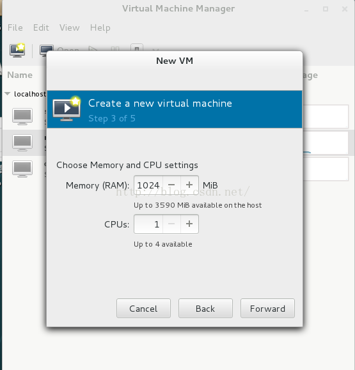
Task: Click the Shut down toolbar icon behind the dialog
Action: click(137, 47)
